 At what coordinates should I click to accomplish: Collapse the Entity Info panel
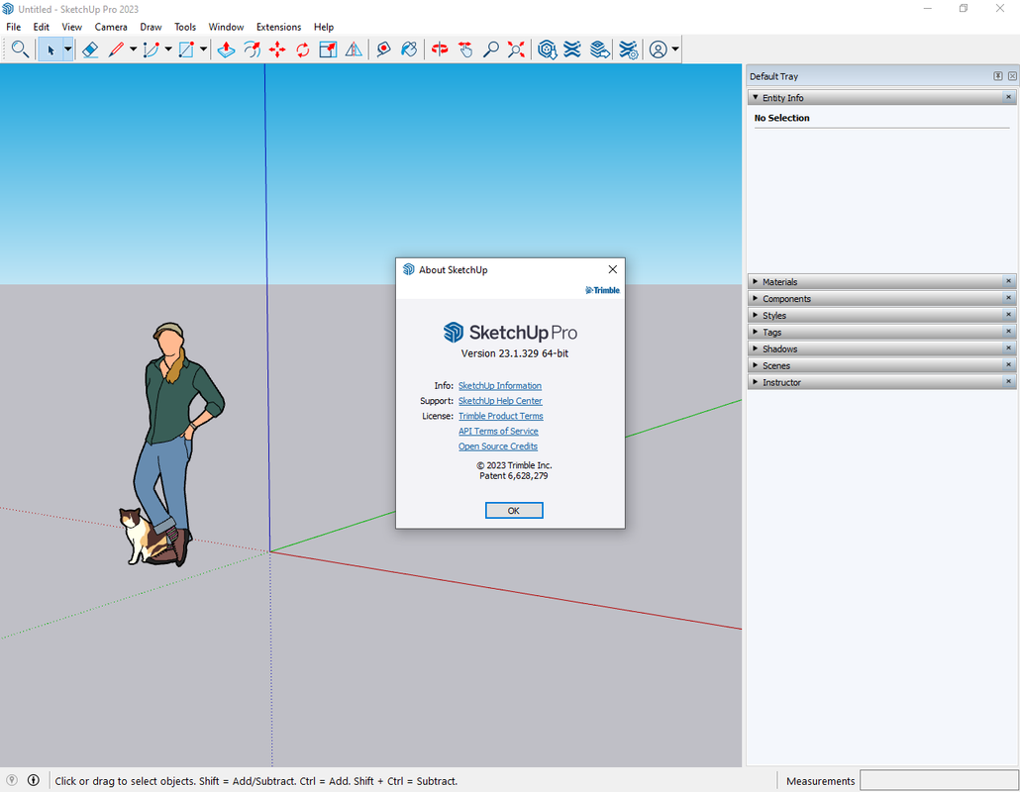(x=756, y=98)
